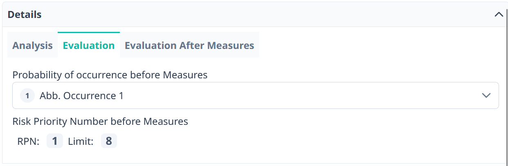The image size is (508, 166).
Task: Click the Probability of occurrence before Measures label
Action: [110, 75]
